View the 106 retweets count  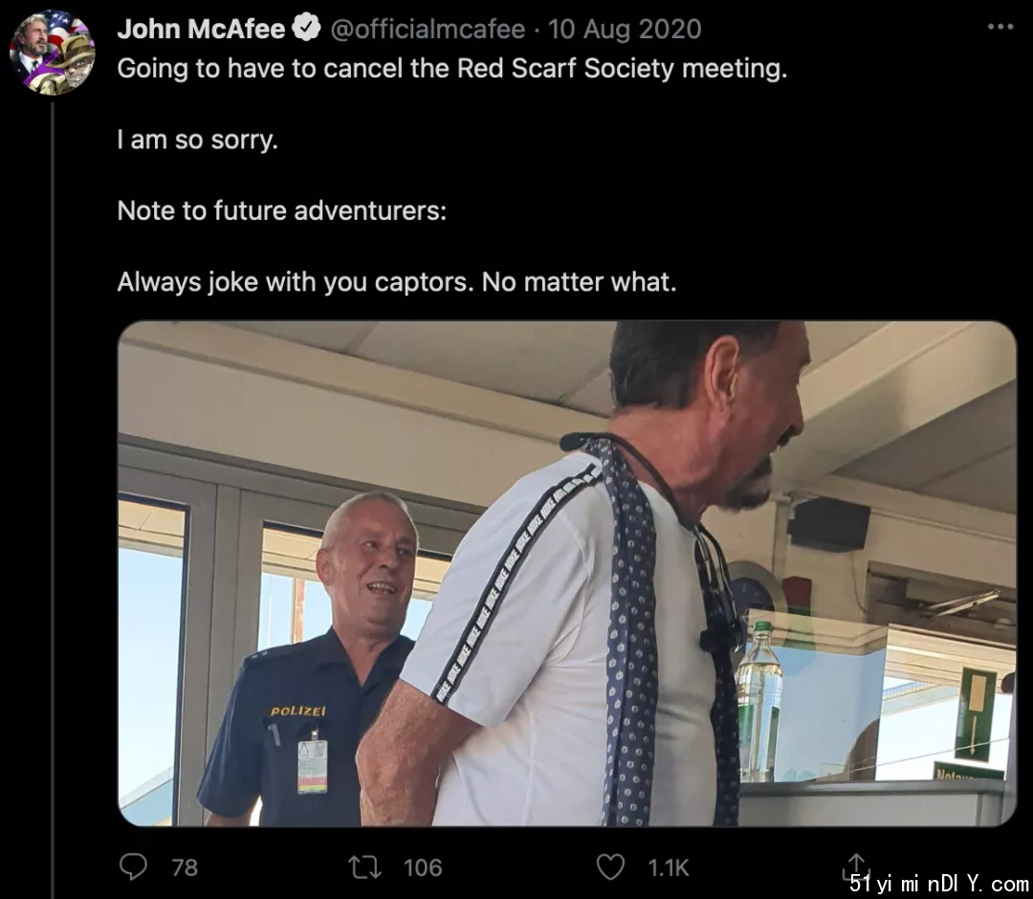[423, 867]
